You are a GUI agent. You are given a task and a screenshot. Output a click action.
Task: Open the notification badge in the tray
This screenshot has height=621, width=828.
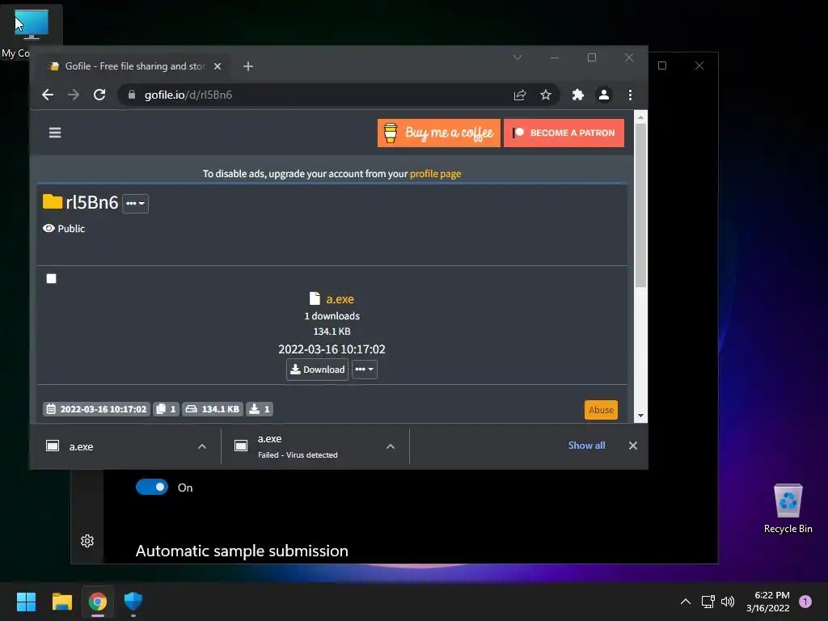click(x=805, y=602)
